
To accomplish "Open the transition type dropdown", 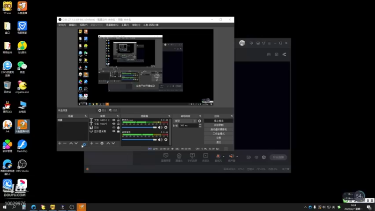I will click(x=185, y=121).
